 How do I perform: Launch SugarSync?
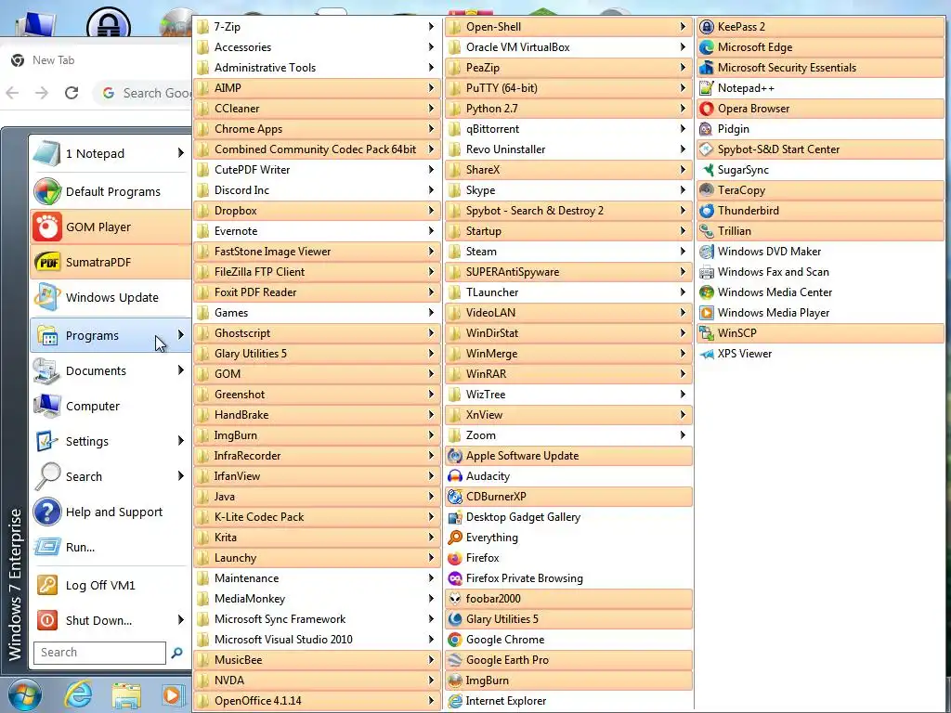pos(820,170)
